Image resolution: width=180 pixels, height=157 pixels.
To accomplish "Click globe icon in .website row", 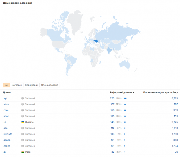I will pos(22,134).
